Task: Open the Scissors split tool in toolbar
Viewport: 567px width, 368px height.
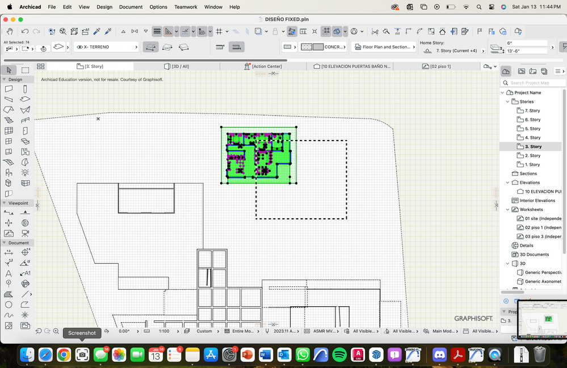Action: (375, 32)
